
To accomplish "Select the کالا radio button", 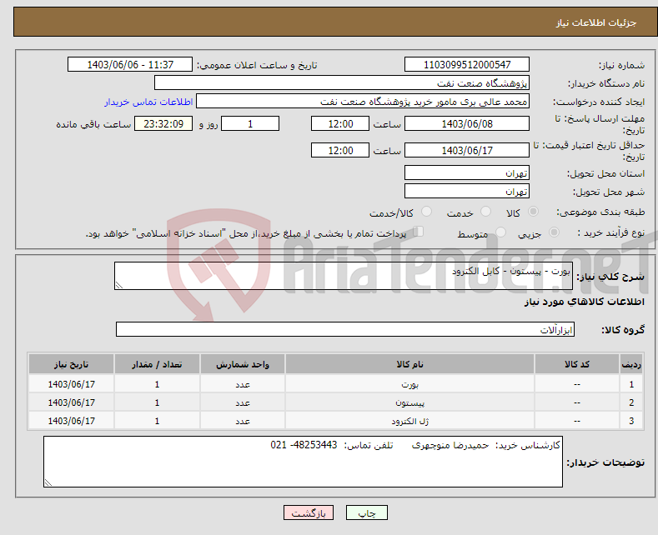I will pyautogui.click(x=533, y=212).
